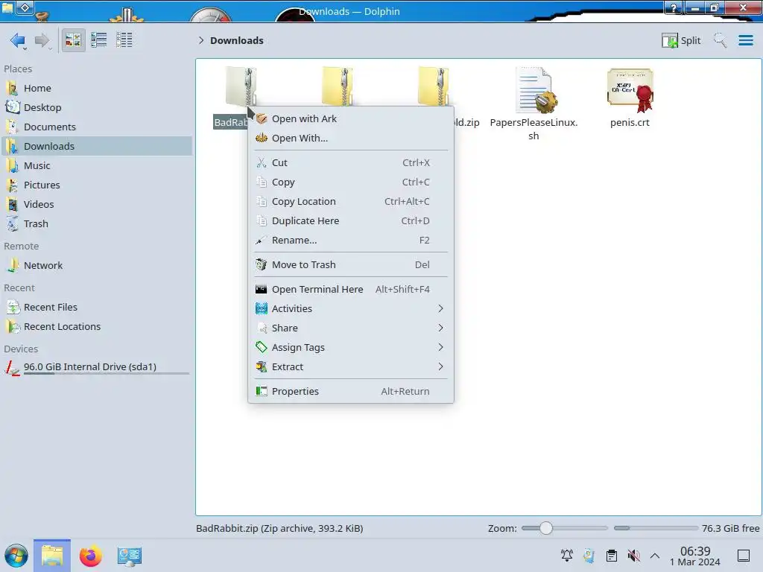Image resolution: width=763 pixels, height=572 pixels.
Task: Choose Open With... entry
Action: tap(350, 138)
